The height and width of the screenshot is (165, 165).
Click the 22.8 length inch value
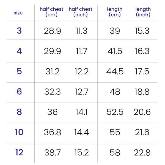142,152
